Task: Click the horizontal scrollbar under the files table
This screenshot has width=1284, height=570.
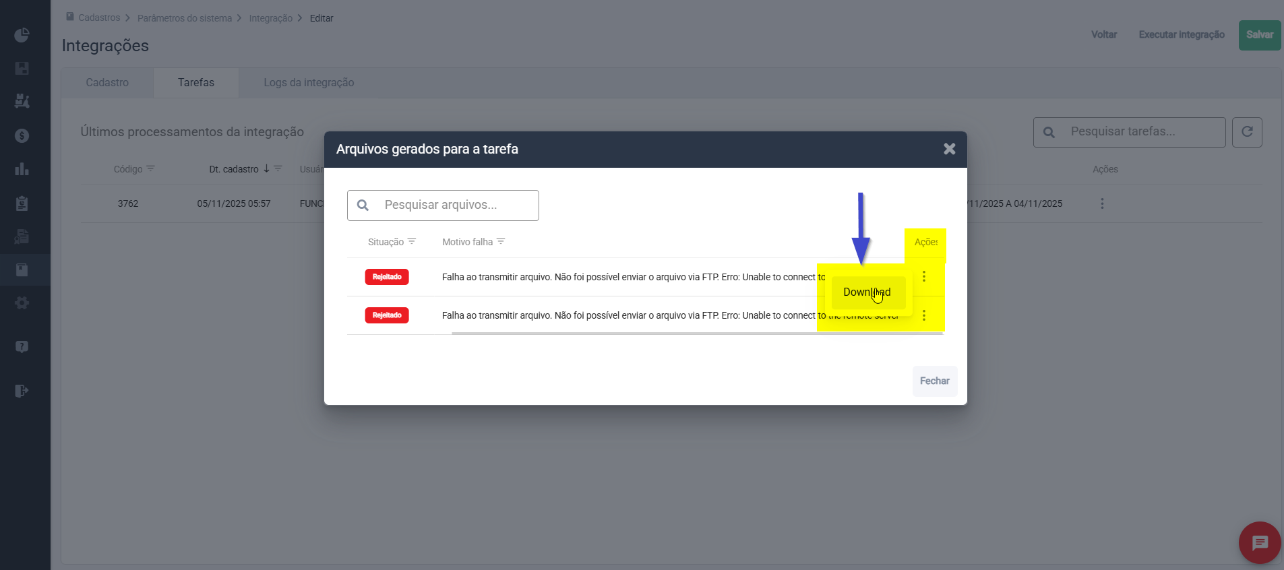Action: (697, 334)
